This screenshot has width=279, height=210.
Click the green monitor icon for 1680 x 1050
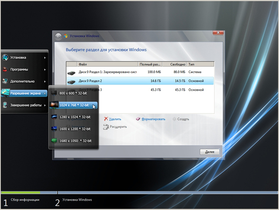54,141
